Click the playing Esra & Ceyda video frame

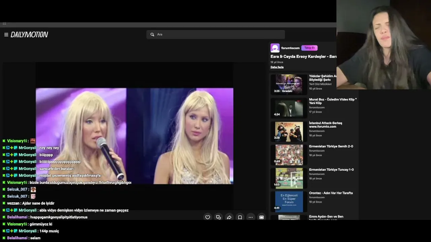click(134, 136)
